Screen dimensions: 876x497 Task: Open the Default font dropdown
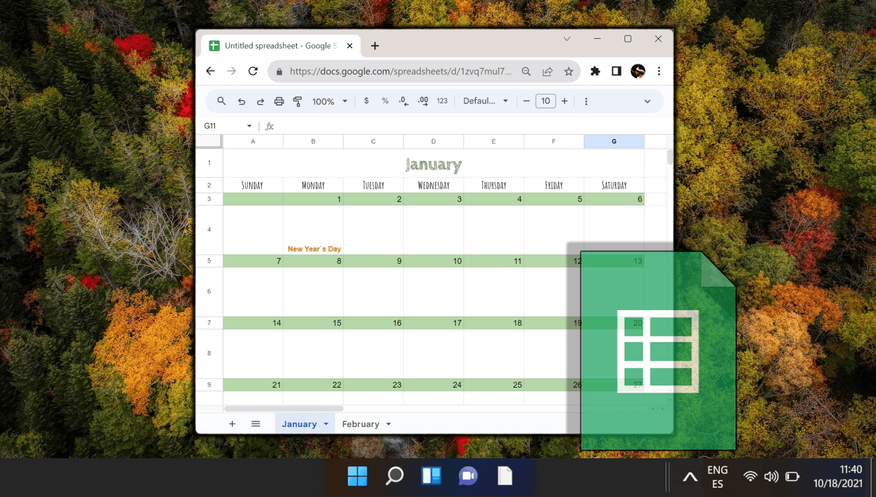click(x=484, y=101)
